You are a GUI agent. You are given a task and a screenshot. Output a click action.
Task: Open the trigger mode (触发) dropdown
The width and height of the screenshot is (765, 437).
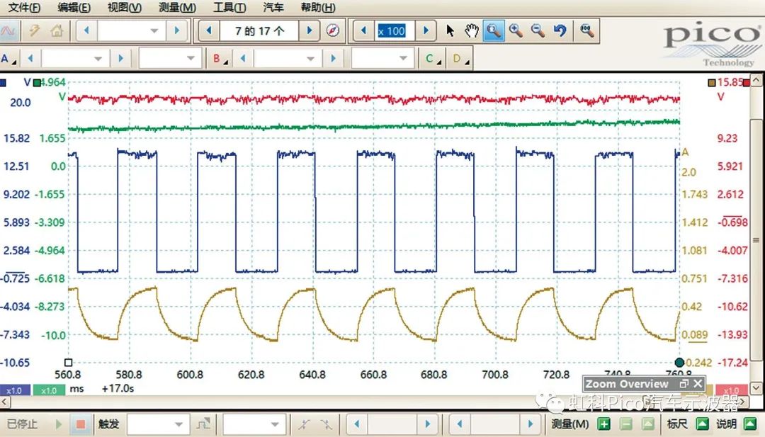[x=158, y=424]
